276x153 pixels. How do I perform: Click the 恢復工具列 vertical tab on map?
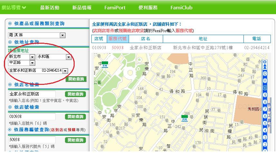coord(269,115)
